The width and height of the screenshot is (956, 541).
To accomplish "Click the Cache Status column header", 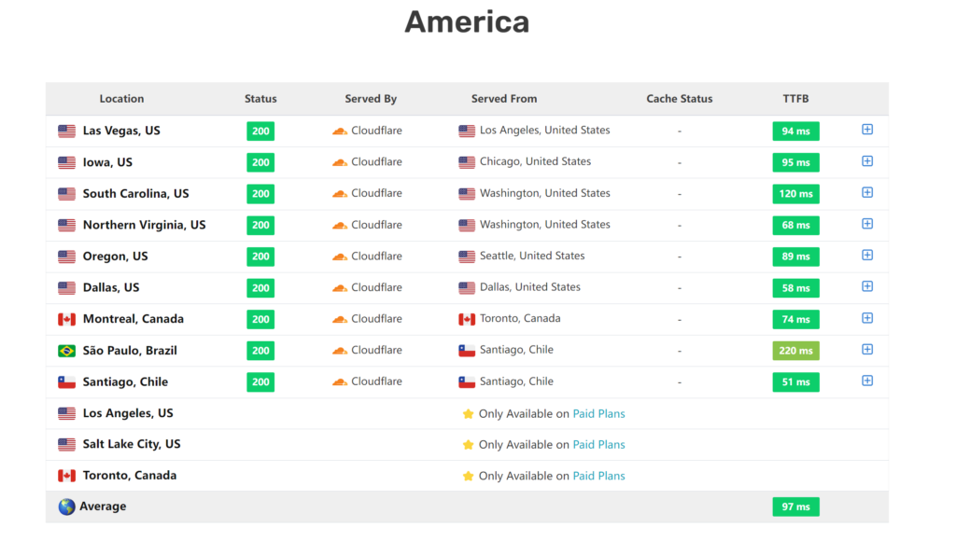I will (679, 99).
